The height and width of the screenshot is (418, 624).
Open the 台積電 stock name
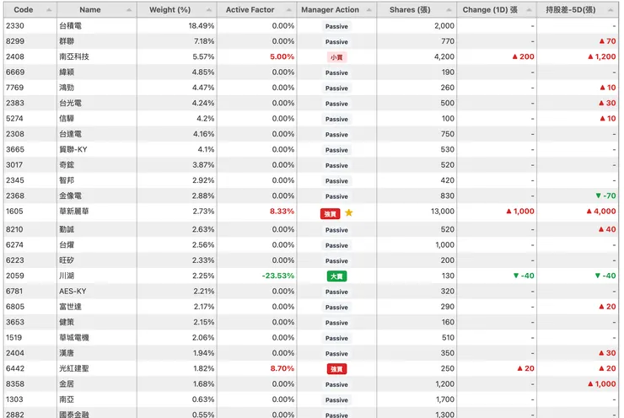(x=70, y=26)
